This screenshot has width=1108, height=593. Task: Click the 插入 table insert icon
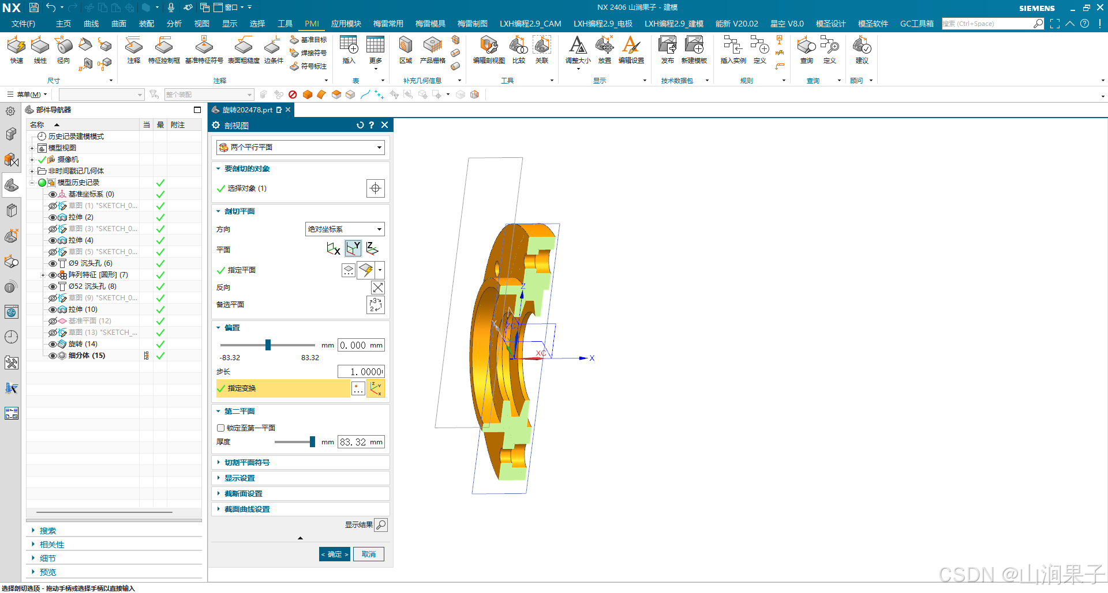tap(349, 50)
